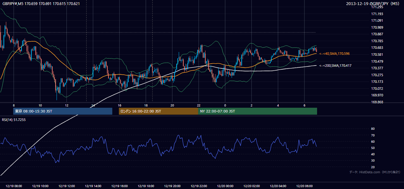The image size is (404, 189).
Task: Click the 169.970 price axis label
Action: [377, 95]
